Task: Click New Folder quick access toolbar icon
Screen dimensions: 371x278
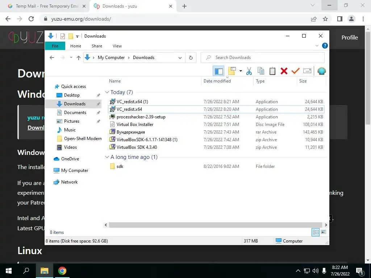Action: [71, 36]
